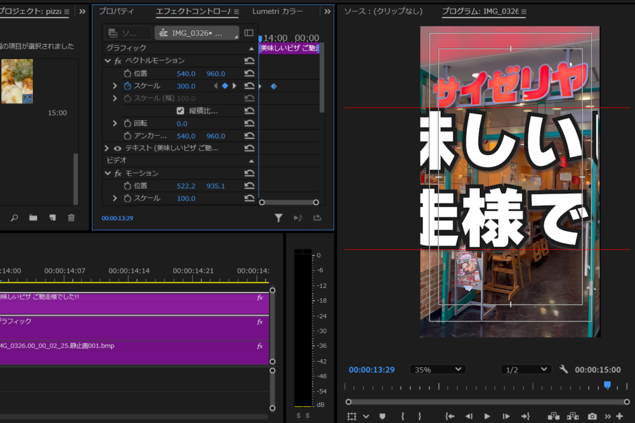Viewport: 635px width, 423px height.
Task: Open the 1/2 playback resolution dropdown
Action: [526, 369]
